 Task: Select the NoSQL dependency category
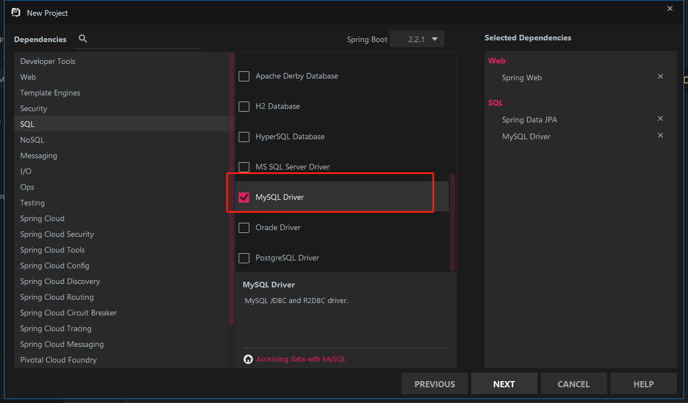pyautogui.click(x=32, y=140)
